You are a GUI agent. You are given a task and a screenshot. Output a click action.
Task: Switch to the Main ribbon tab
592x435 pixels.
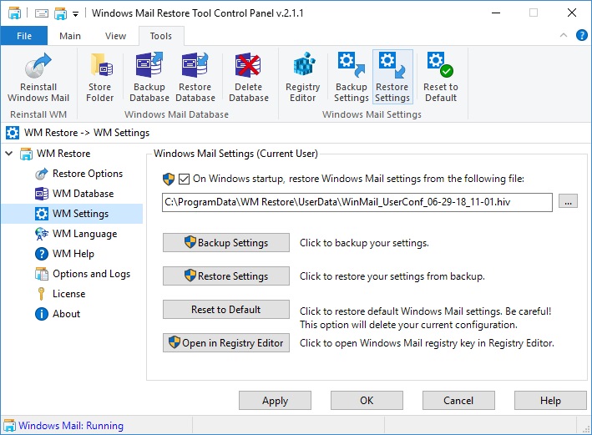point(70,36)
